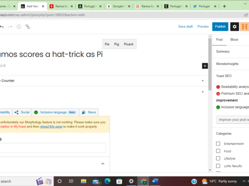Viewport: 249px width, 186px height.
Task: Collapse the Yoast panel using the up triangle
Action: coord(203,92)
